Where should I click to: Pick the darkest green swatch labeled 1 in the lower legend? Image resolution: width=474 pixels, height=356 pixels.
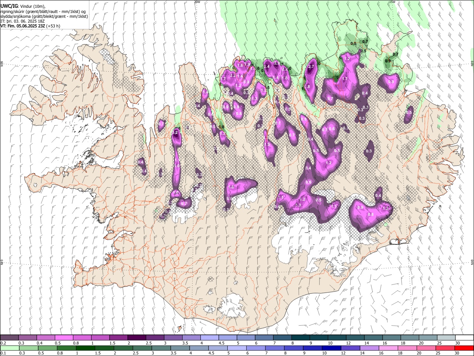click(86, 348)
